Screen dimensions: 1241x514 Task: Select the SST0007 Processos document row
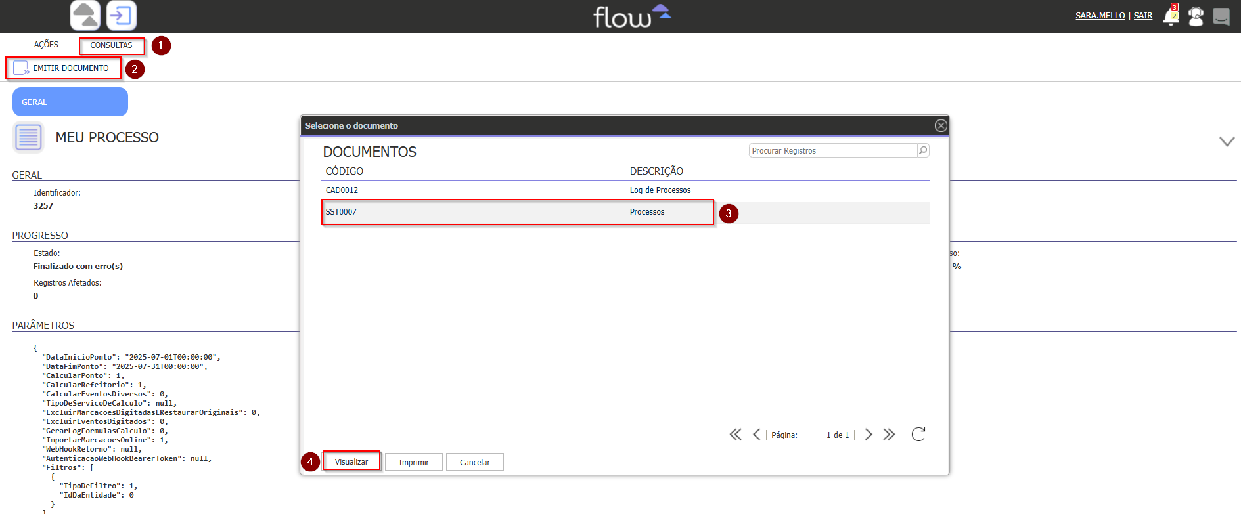[x=517, y=212]
